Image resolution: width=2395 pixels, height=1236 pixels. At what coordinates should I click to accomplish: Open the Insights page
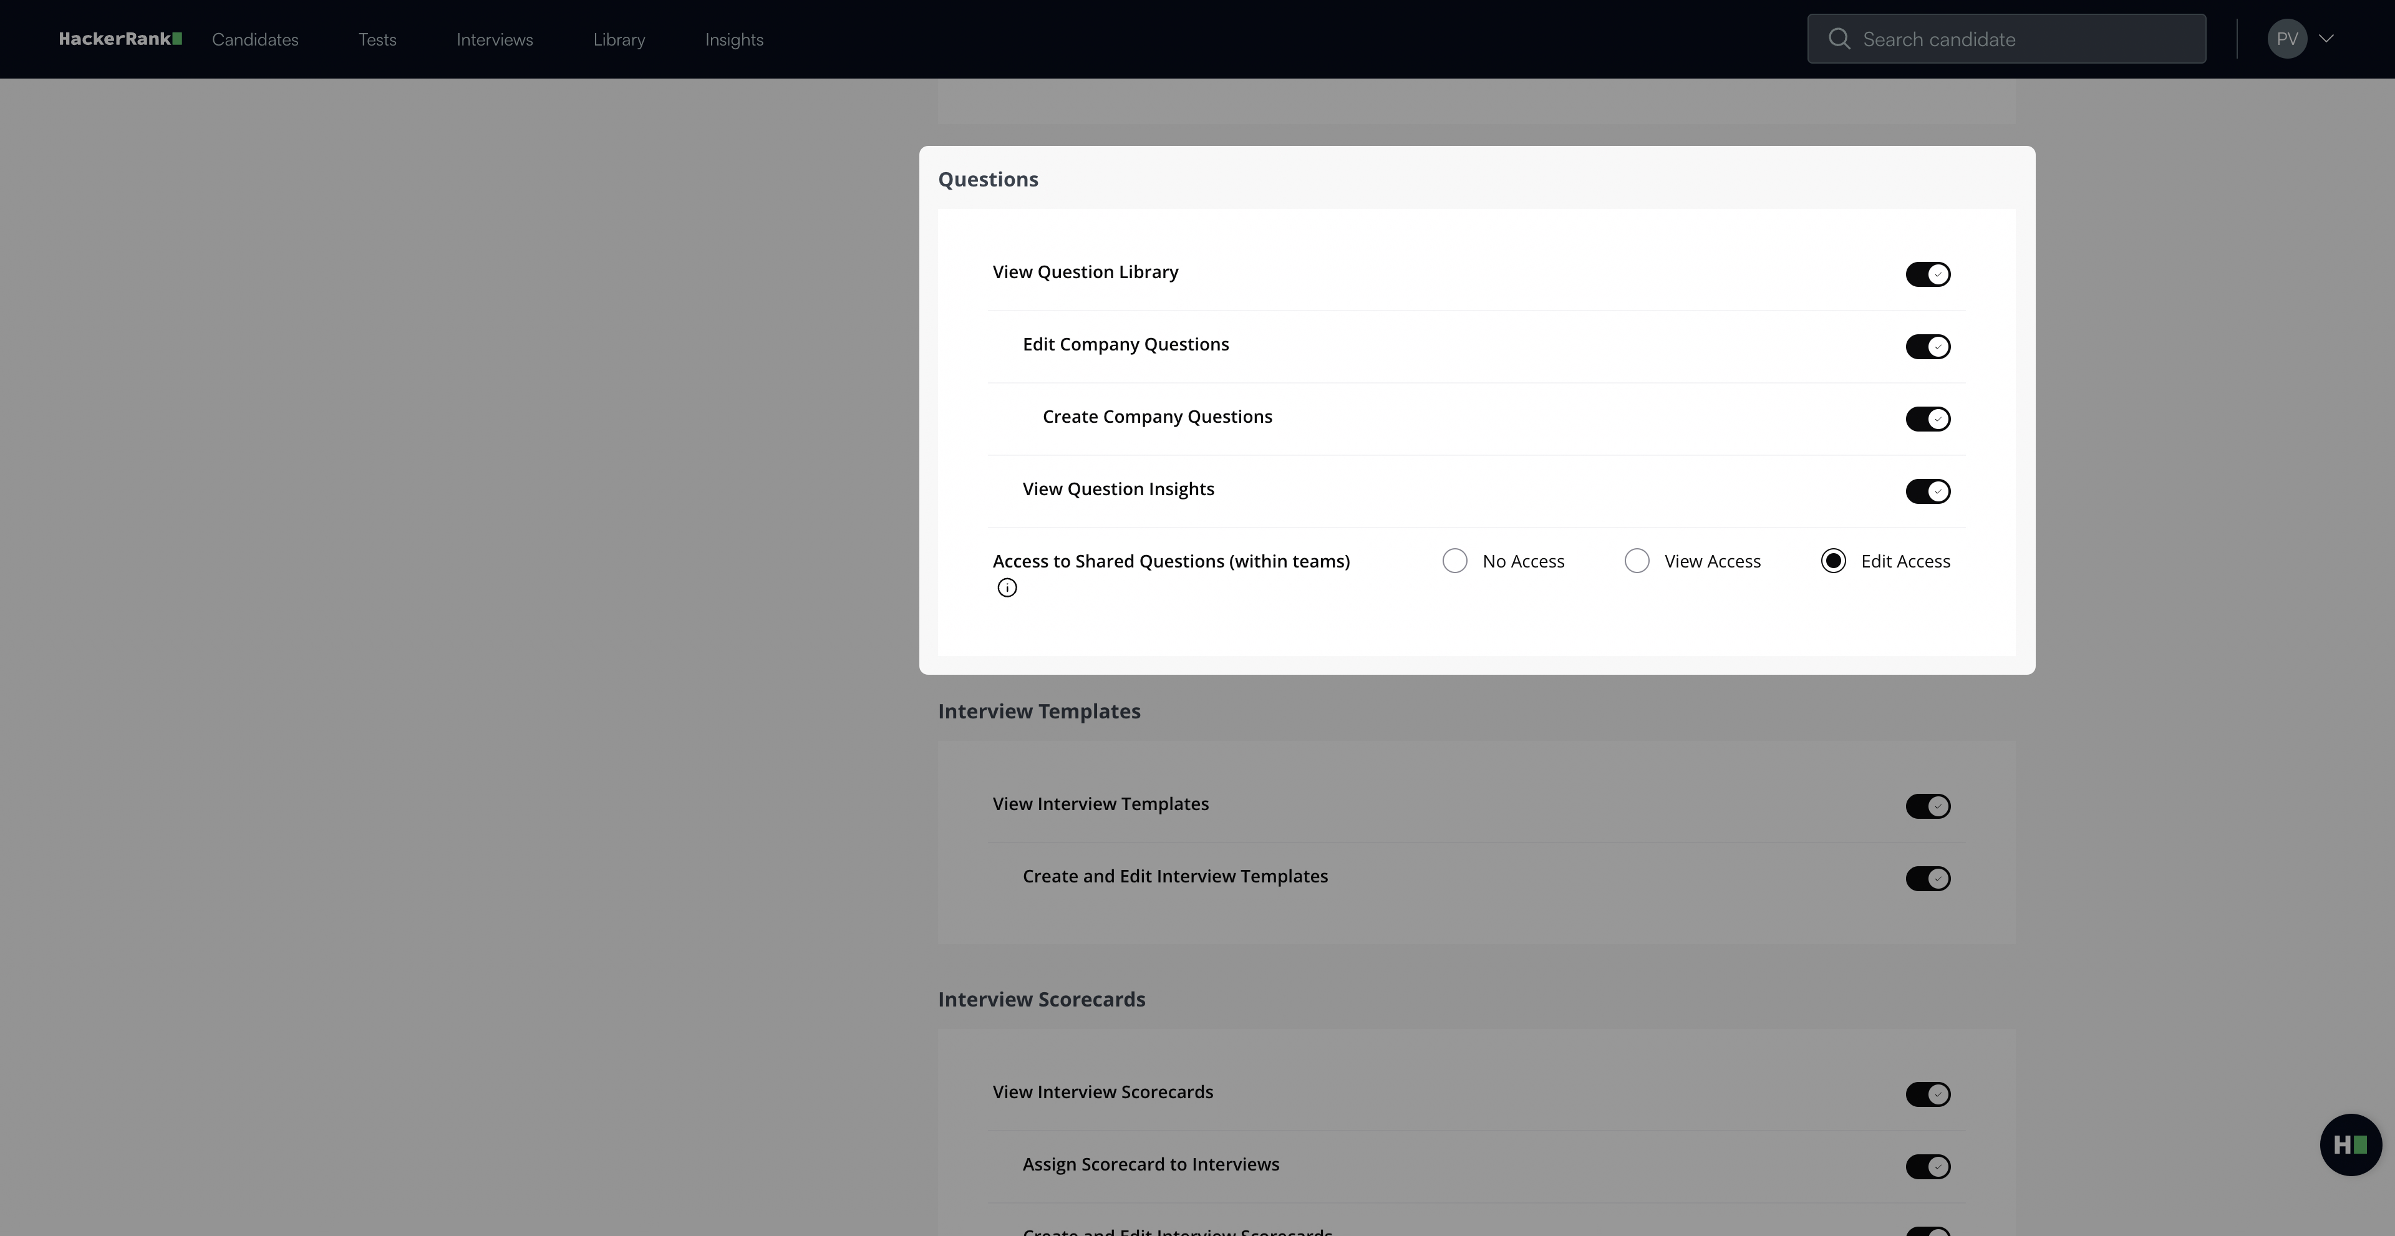pyautogui.click(x=733, y=39)
